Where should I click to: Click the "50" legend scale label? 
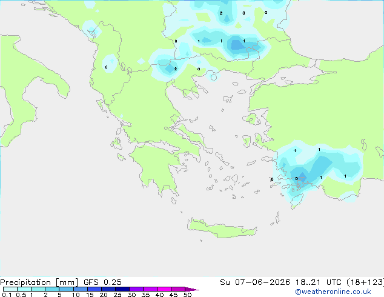[x=187, y=295]
